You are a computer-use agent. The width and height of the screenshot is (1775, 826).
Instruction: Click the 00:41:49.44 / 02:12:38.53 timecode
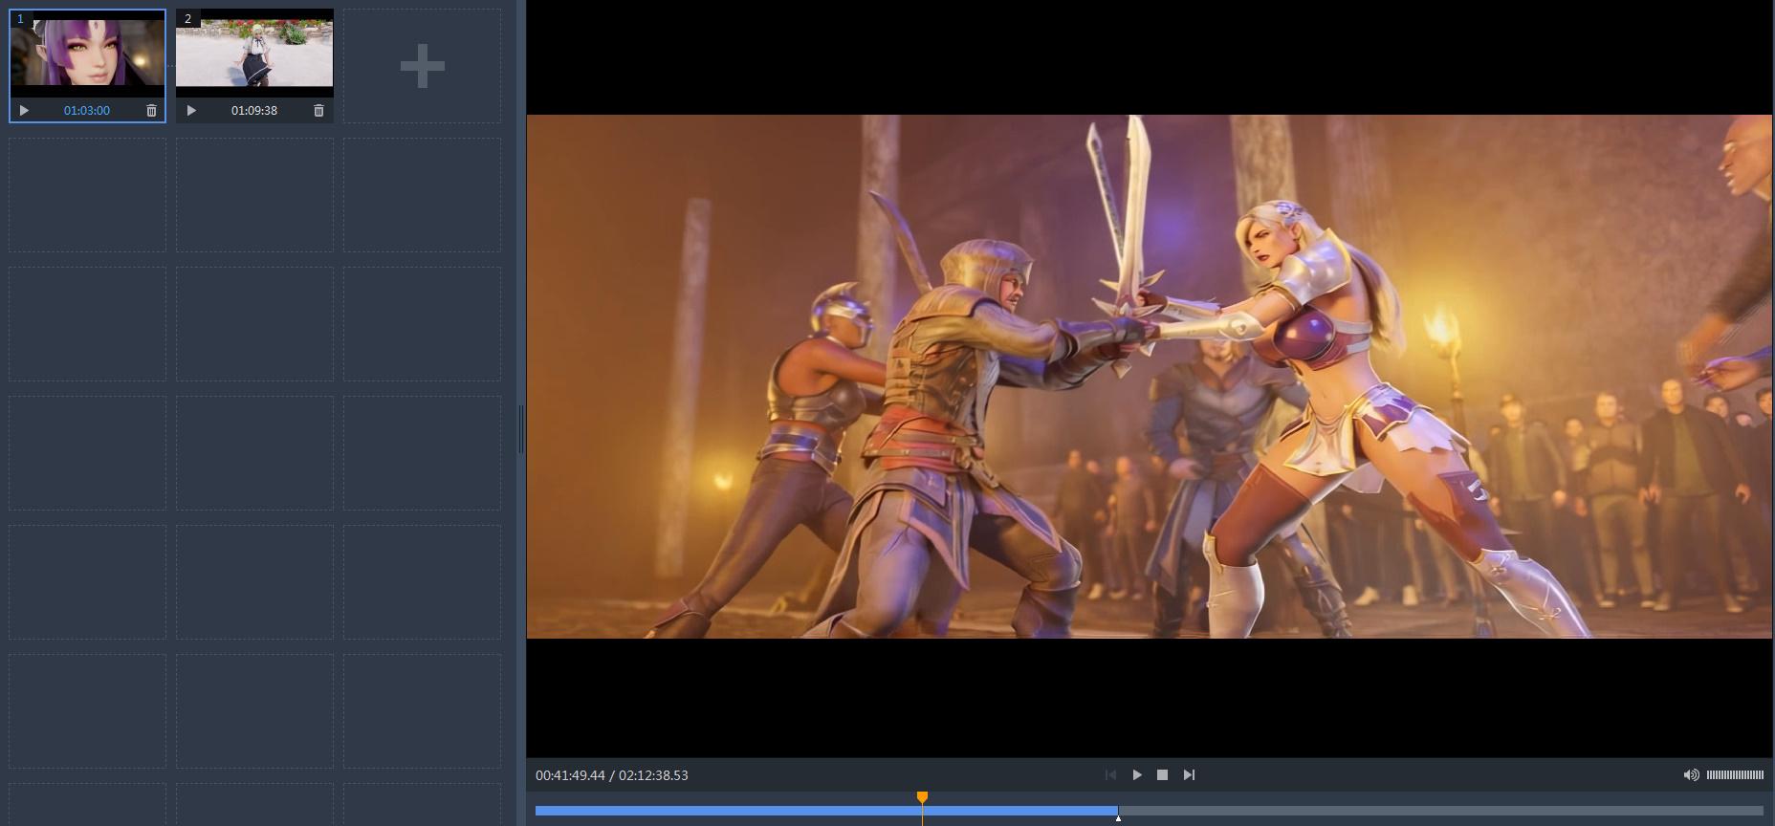612,775
